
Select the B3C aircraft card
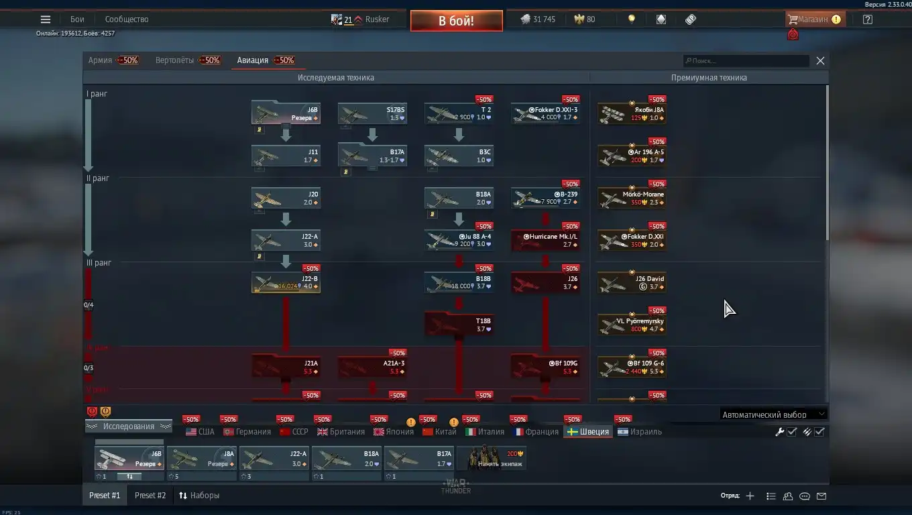coord(459,156)
